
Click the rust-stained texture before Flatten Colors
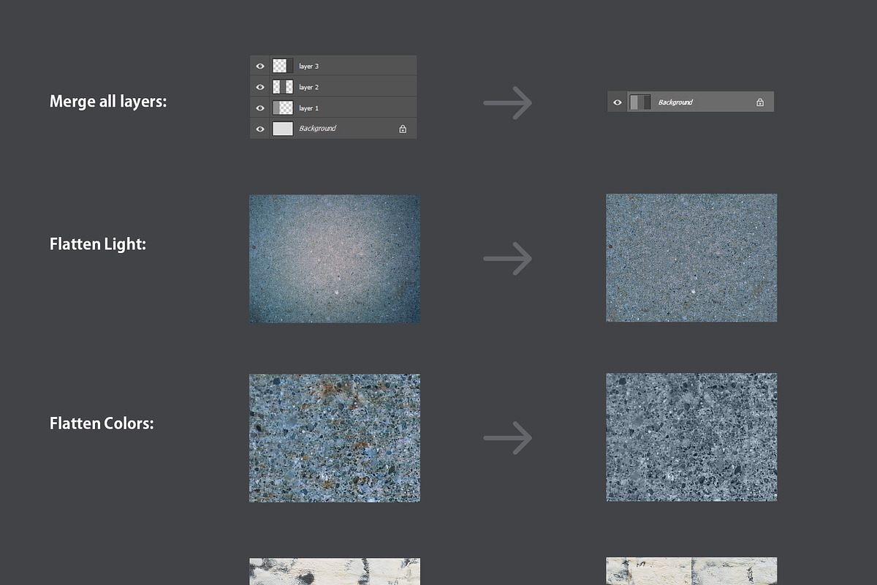click(335, 438)
